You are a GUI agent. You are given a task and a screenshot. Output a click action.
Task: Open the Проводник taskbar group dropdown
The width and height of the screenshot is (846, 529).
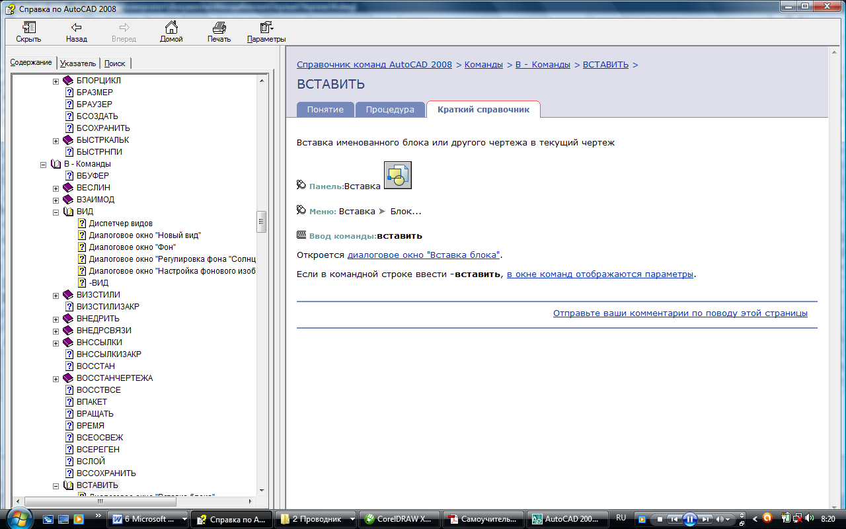coord(352,519)
